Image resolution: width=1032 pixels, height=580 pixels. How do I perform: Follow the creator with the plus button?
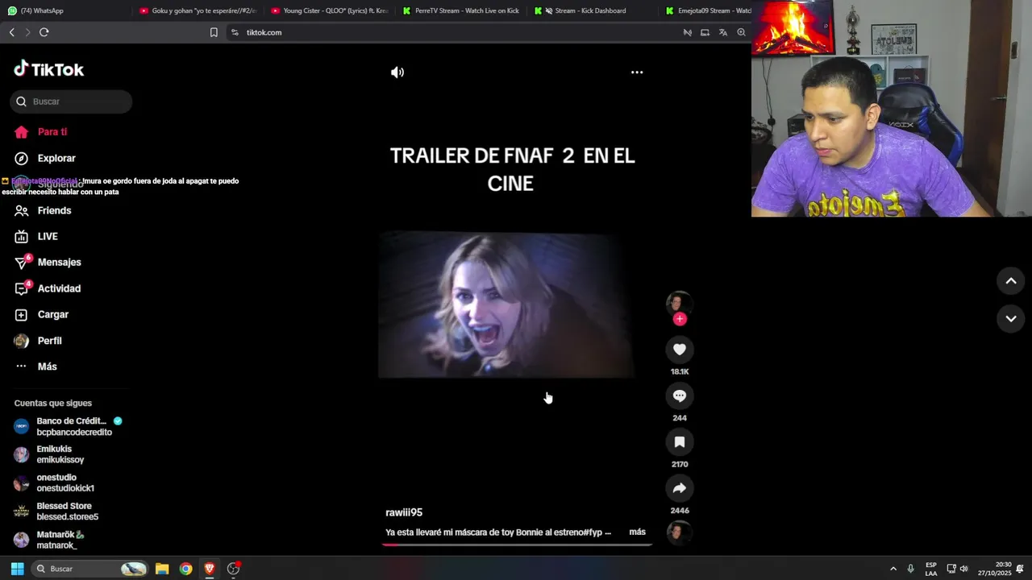coord(680,319)
